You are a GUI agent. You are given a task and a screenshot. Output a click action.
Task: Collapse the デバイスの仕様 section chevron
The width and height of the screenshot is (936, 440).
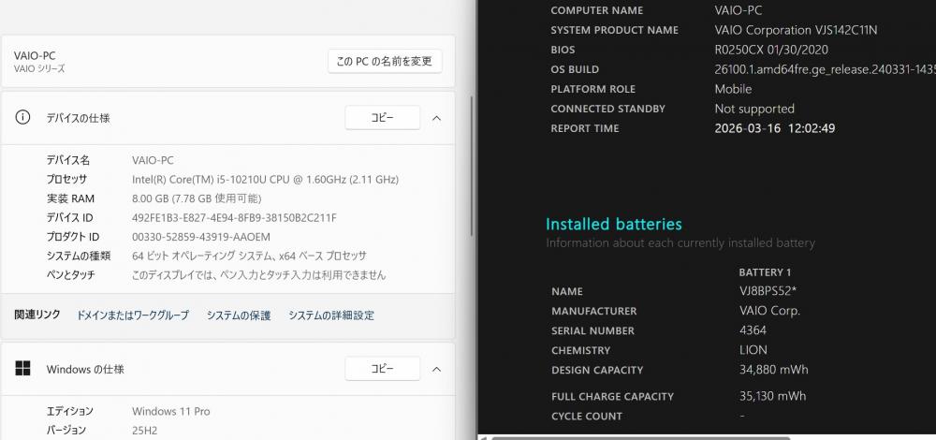tap(436, 118)
